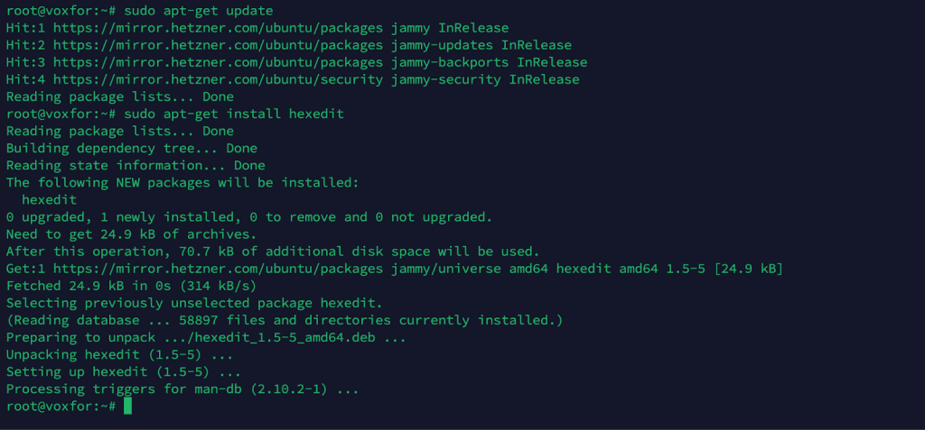Click 'Need to get 24.9 kB of archives' line
This screenshot has width=925, height=430.
(132, 234)
